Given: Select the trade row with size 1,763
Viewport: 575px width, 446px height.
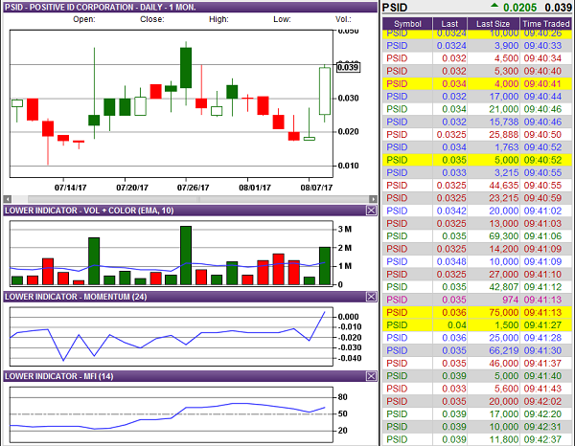Looking at the screenshot, I should 476,147.
